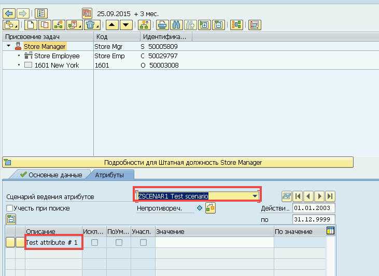379x276 pixels.
Task: Click the move down triangle icon
Action: click(x=125, y=24)
